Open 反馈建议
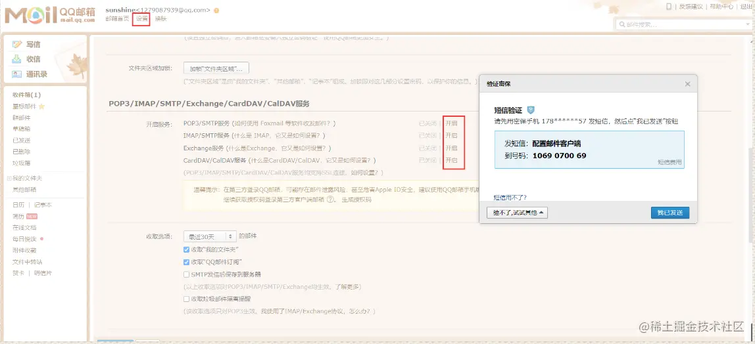 click(691, 7)
